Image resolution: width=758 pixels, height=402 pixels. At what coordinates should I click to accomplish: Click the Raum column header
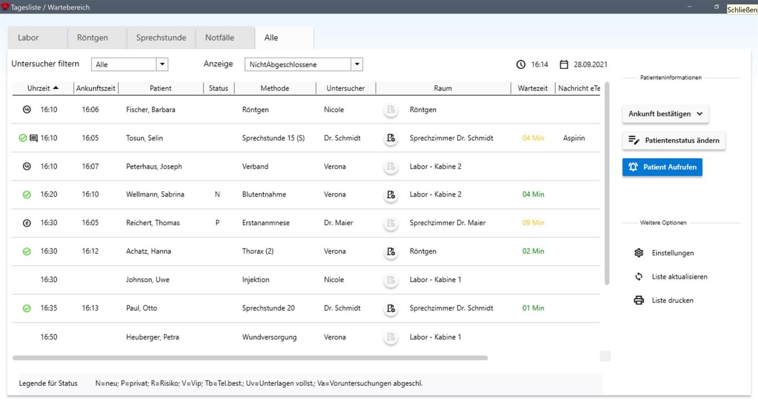point(443,88)
